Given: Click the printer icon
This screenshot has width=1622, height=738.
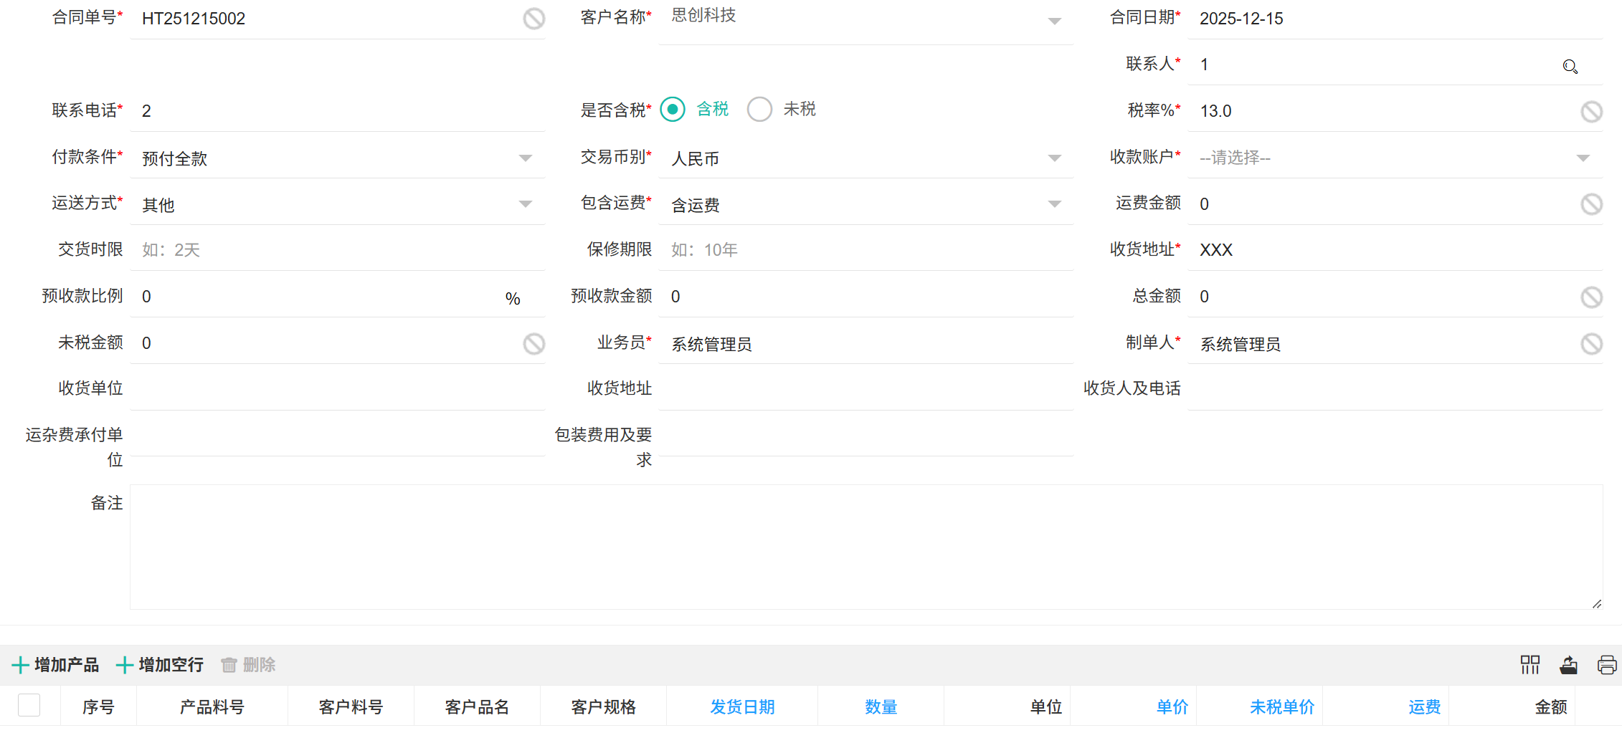Looking at the screenshot, I should point(1607,665).
